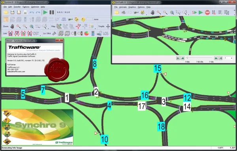Image resolution: width=237 pixels, height=151 pixels.
Task: Close the About Synchro plus SimTraffic dialog
Action: pos(59,40)
